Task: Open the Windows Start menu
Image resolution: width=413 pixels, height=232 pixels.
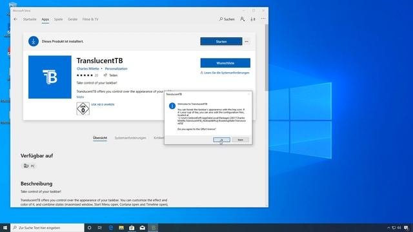Action: tap(5, 227)
